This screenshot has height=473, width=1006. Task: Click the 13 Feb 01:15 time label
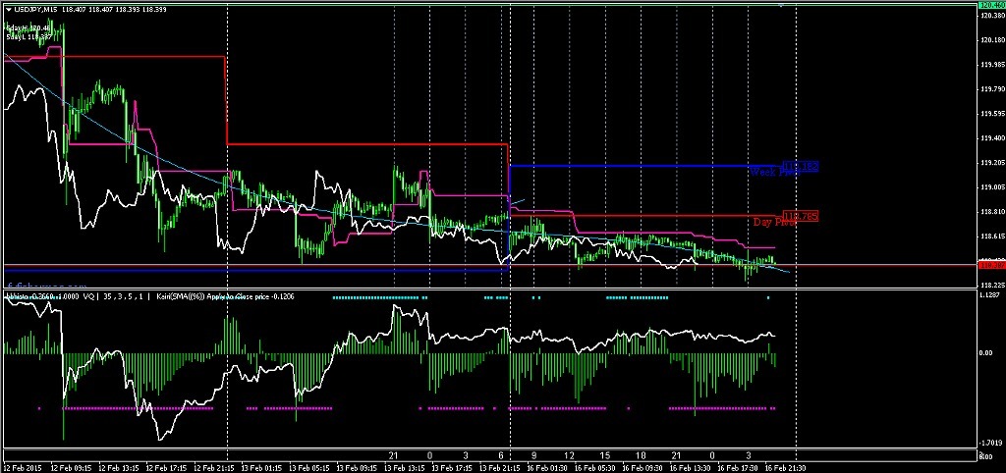click(x=263, y=468)
